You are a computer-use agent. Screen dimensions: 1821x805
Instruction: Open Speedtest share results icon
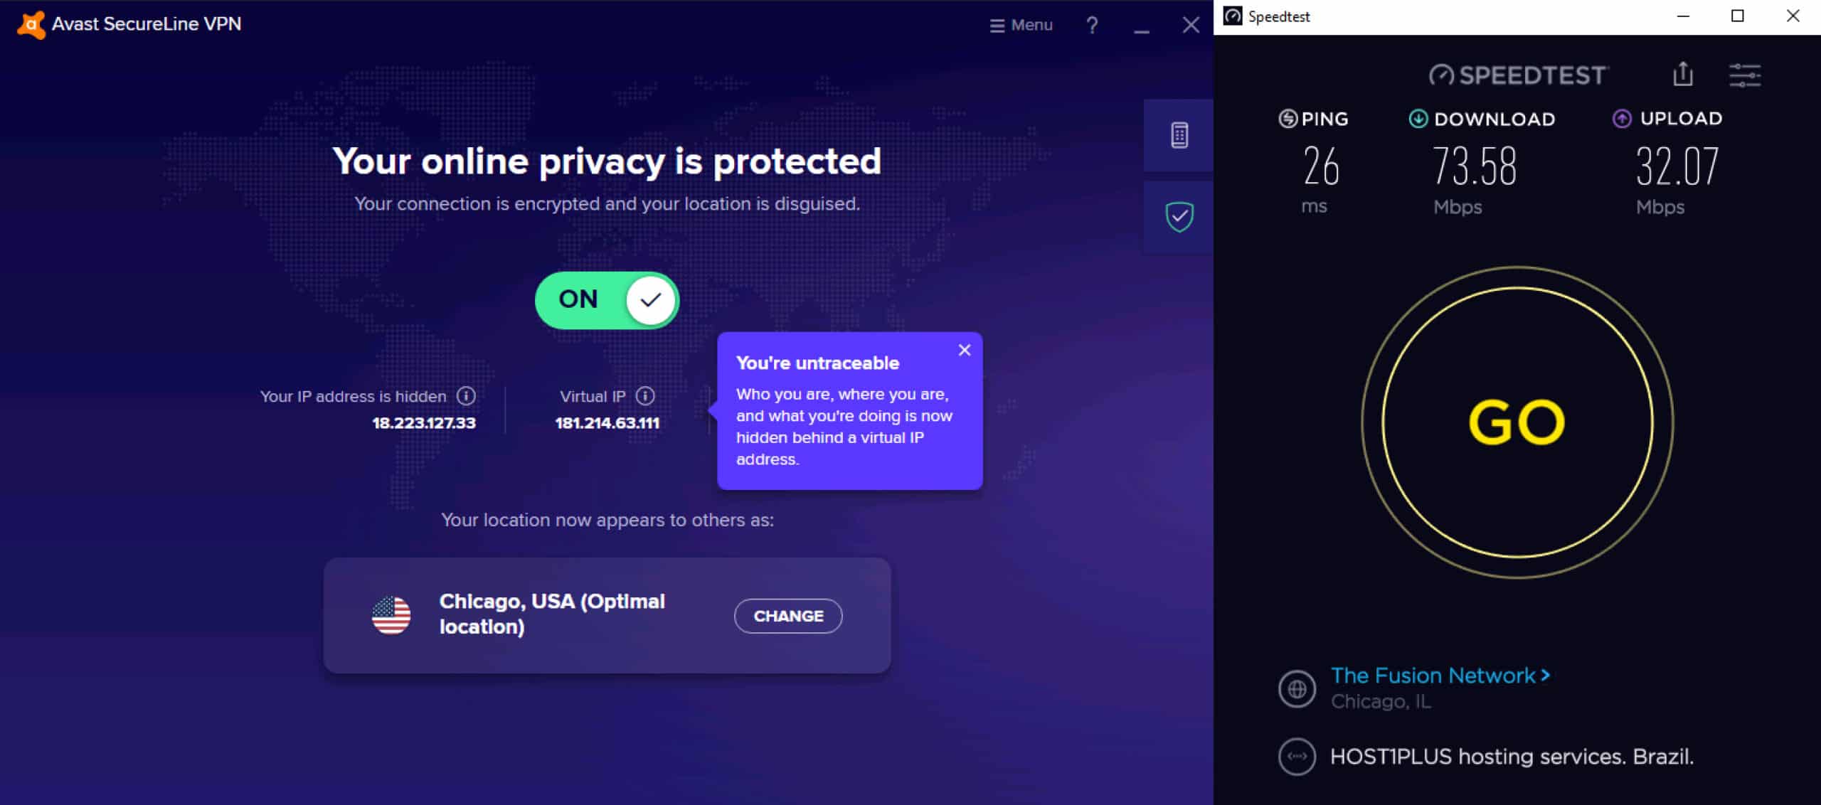1682,74
